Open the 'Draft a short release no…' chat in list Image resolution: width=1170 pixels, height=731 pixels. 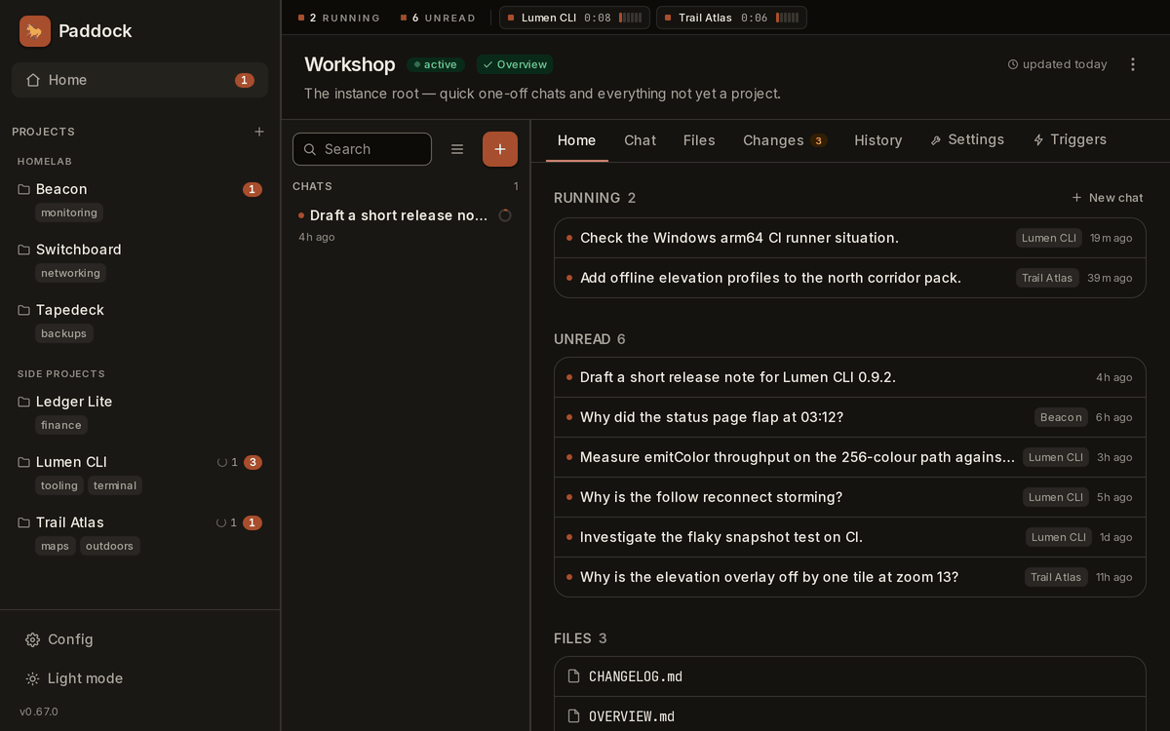(x=406, y=224)
